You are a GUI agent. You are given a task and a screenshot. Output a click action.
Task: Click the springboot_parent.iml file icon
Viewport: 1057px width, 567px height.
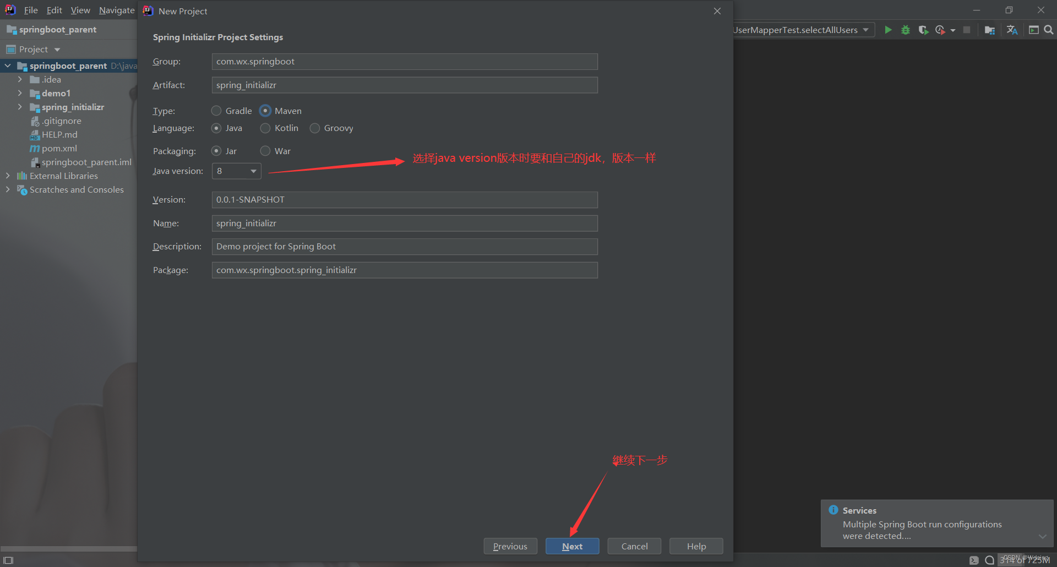click(x=35, y=162)
